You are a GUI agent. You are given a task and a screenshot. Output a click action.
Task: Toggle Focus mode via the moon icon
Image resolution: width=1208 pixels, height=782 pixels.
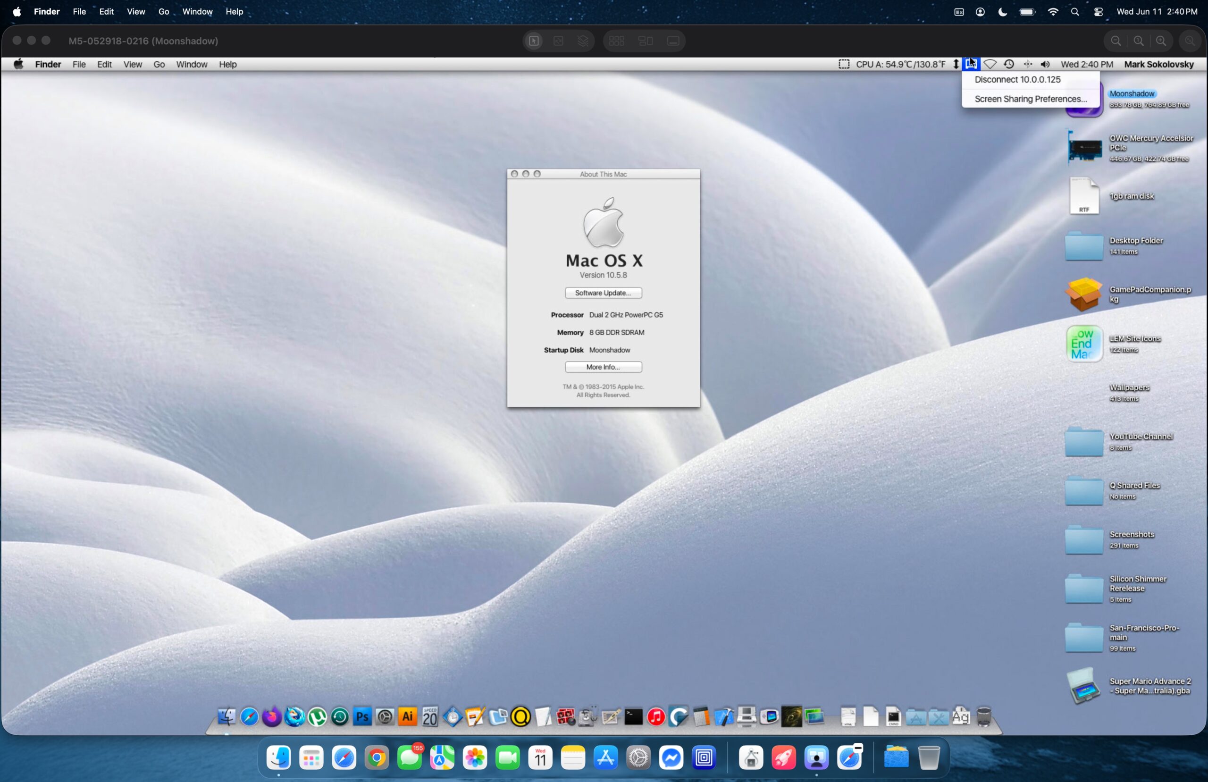coord(1002,12)
